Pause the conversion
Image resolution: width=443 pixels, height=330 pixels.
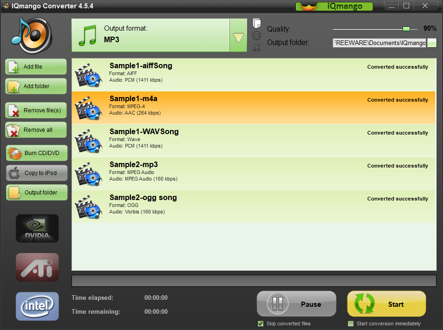(x=296, y=304)
